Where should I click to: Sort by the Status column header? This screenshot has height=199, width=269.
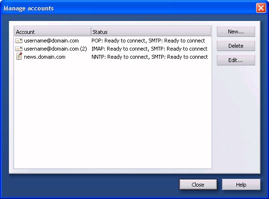click(151, 31)
